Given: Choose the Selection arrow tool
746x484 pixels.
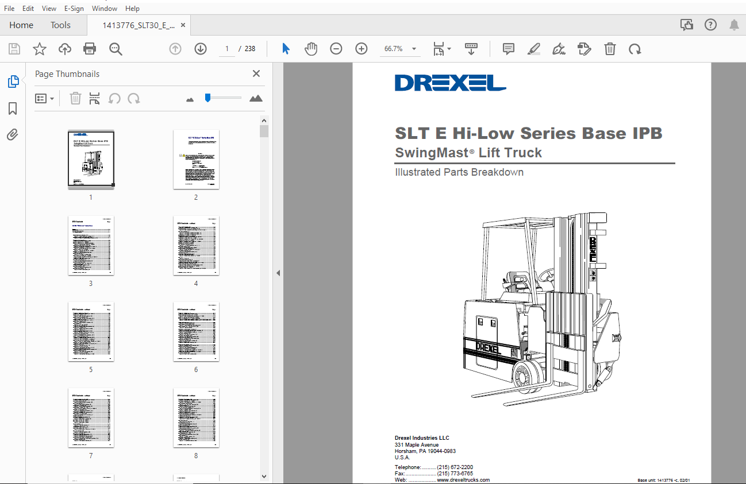Looking at the screenshot, I should pos(286,49).
